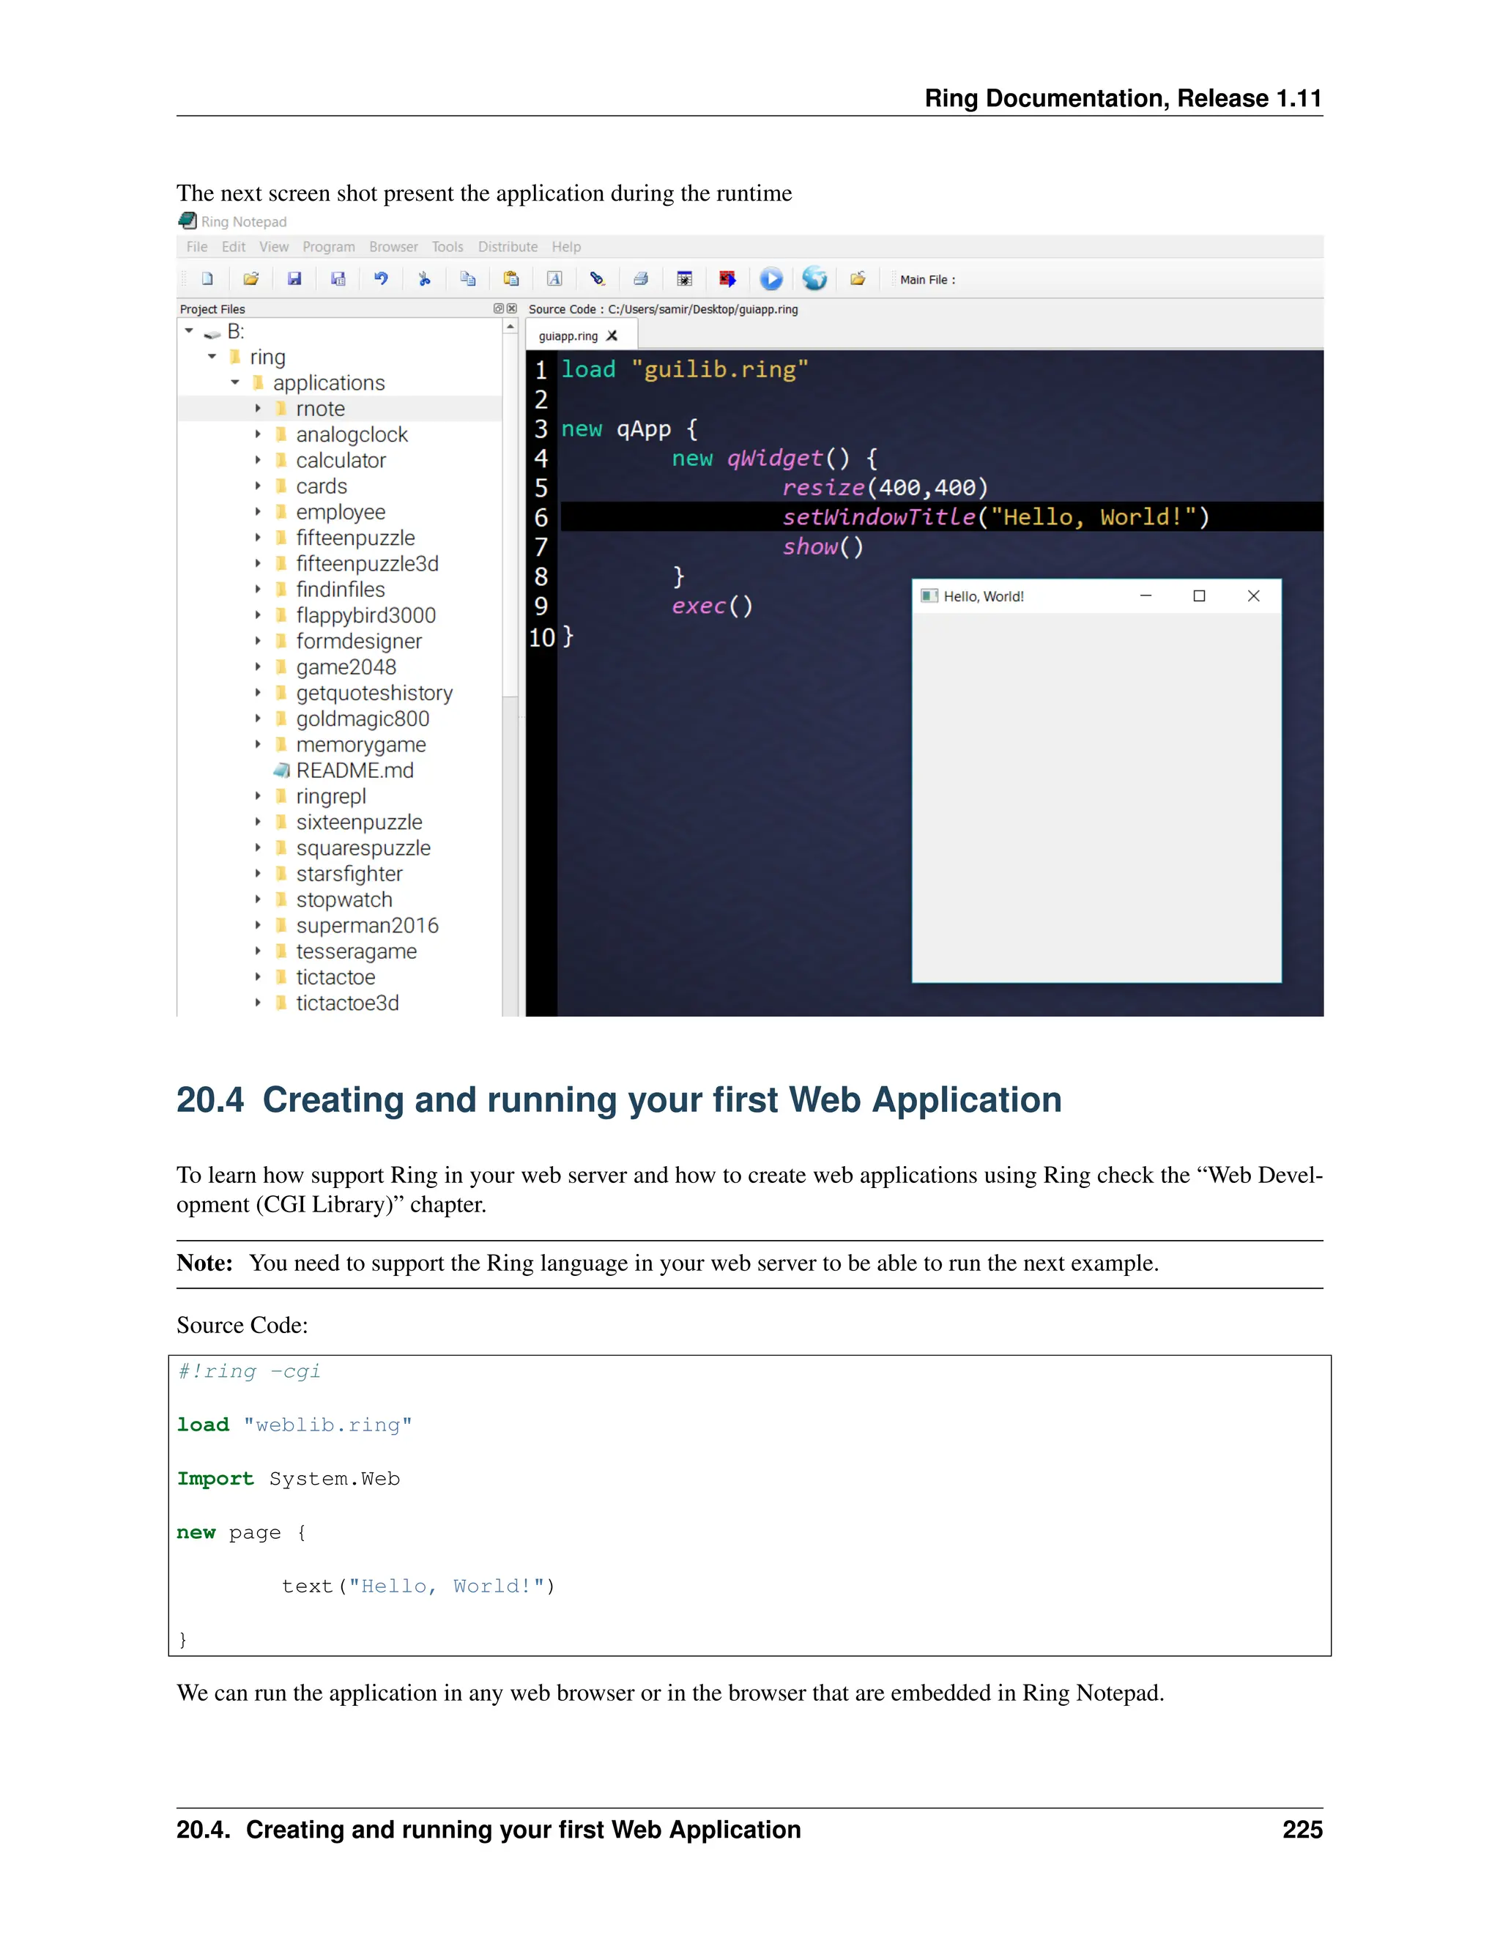
Task: Click the globe web browser icon
Action: click(814, 279)
